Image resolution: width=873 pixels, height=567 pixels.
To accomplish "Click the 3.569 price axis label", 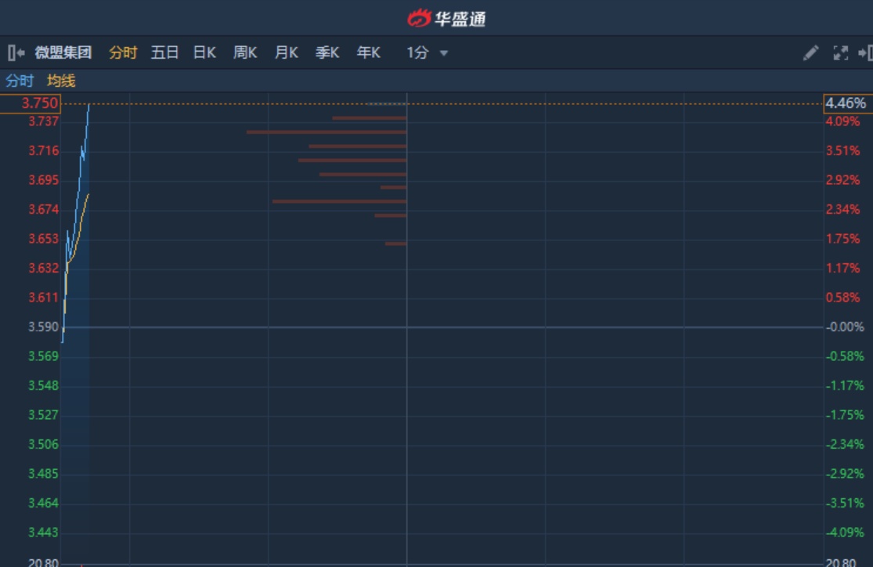I will (43, 356).
